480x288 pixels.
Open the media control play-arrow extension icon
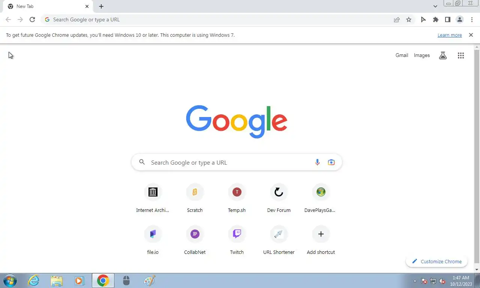tap(423, 19)
